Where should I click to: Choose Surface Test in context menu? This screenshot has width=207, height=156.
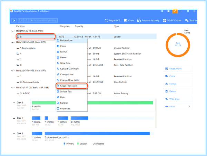tap(72, 91)
